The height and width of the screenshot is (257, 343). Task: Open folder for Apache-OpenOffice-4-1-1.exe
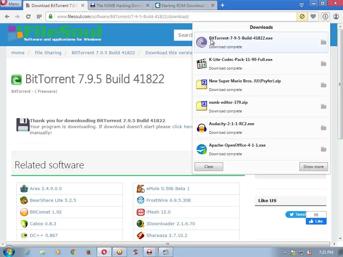(x=324, y=149)
